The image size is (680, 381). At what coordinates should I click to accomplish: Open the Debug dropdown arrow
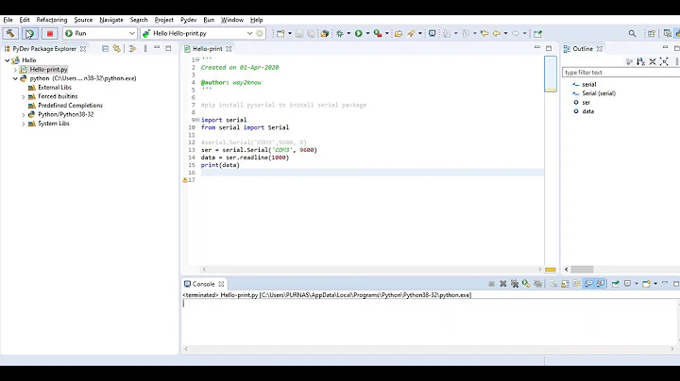click(x=348, y=33)
